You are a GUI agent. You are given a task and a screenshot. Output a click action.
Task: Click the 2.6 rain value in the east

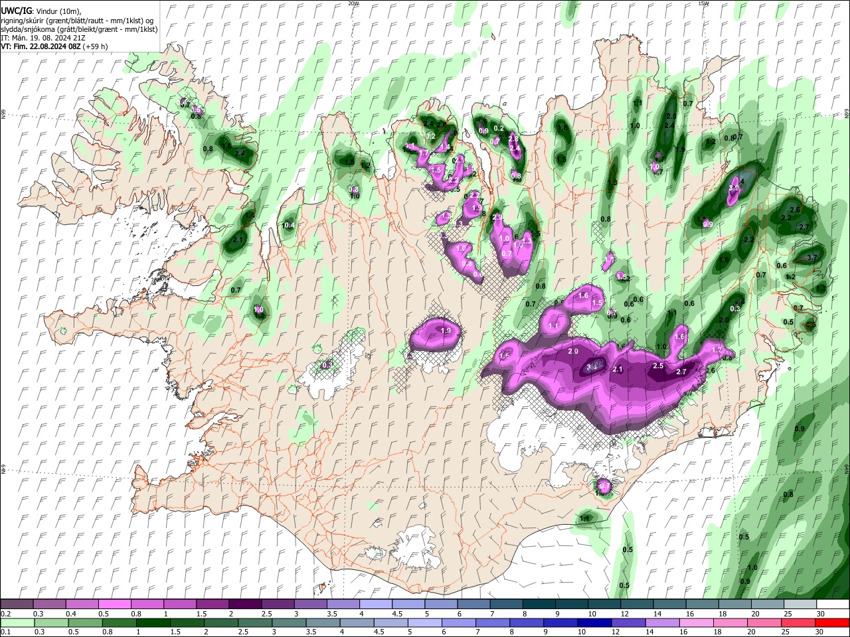click(x=795, y=210)
